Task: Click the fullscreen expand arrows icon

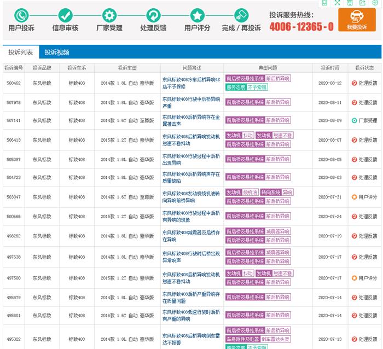Action: (x=337, y=3)
